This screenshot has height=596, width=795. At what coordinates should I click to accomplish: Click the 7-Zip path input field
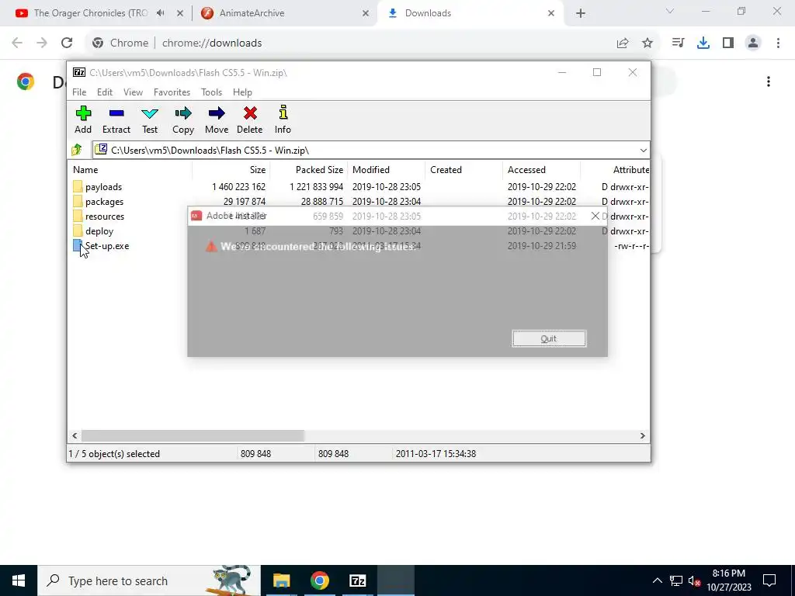(370, 151)
